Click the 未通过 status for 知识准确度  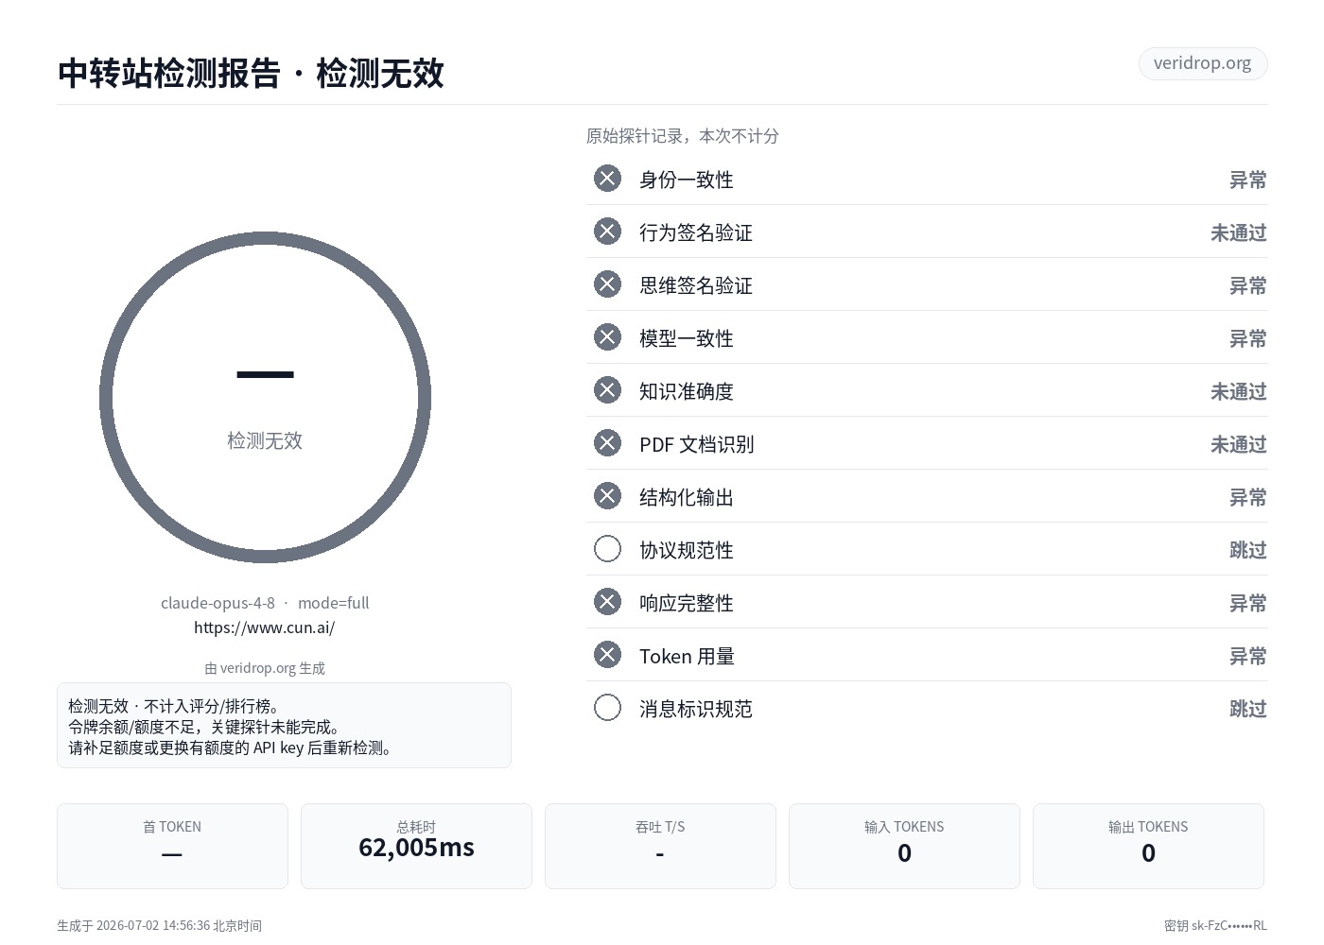point(1238,391)
